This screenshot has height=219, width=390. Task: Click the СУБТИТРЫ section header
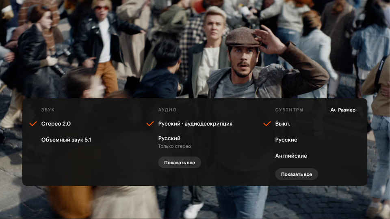[x=289, y=110]
